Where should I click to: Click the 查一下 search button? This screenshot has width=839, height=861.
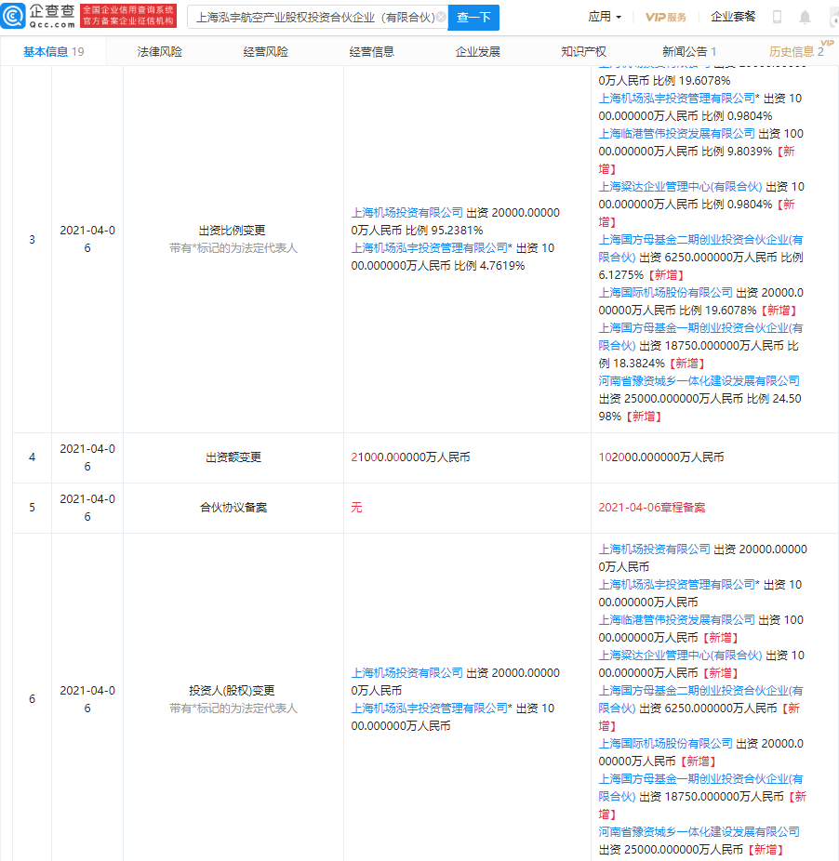(x=473, y=18)
